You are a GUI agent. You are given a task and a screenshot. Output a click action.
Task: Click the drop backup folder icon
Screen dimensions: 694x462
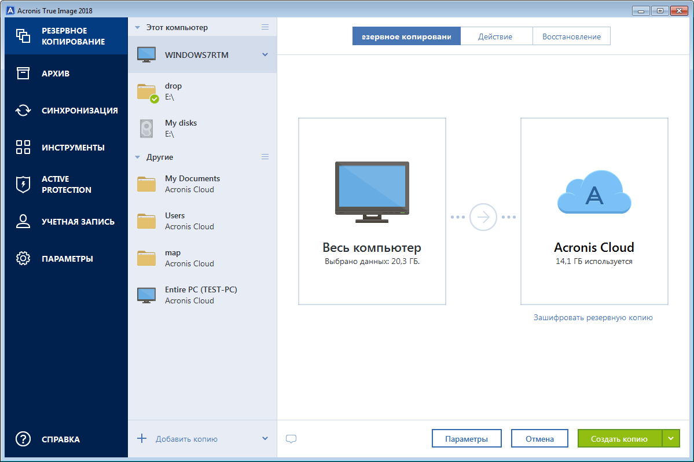click(x=148, y=93)
